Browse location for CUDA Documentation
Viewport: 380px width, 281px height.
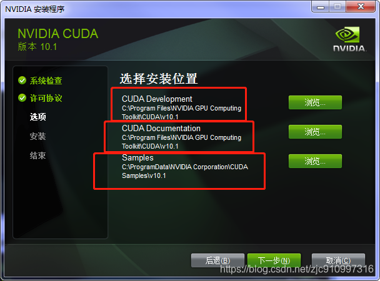(315, 132)
